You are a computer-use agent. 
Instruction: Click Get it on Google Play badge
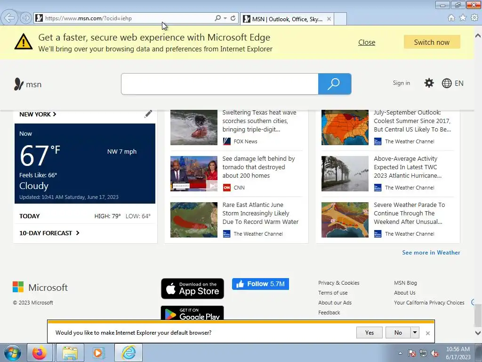click(193, 313)
